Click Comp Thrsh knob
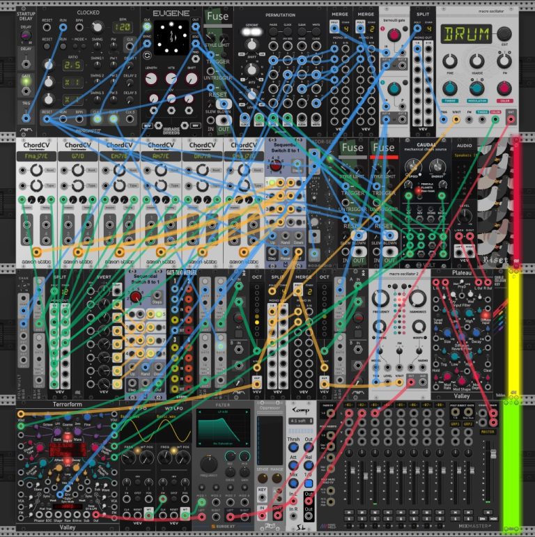 coord(293,448)
